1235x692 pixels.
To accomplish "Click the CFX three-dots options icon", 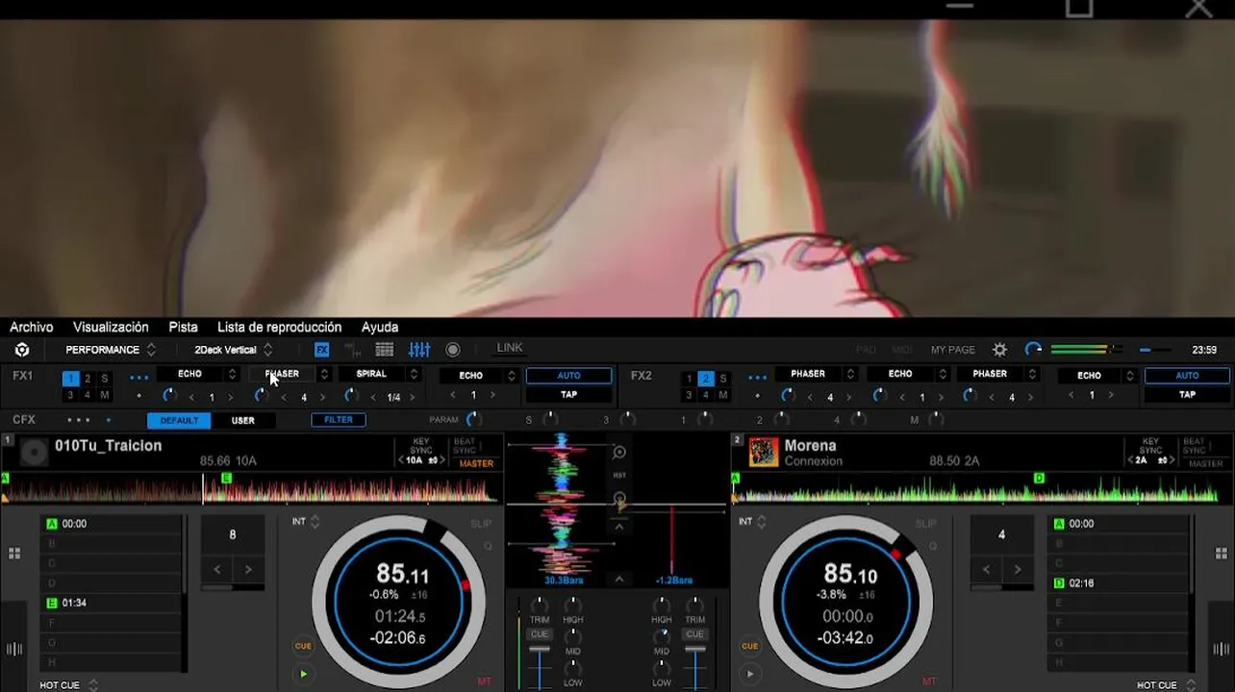I will tap(79, 420).
